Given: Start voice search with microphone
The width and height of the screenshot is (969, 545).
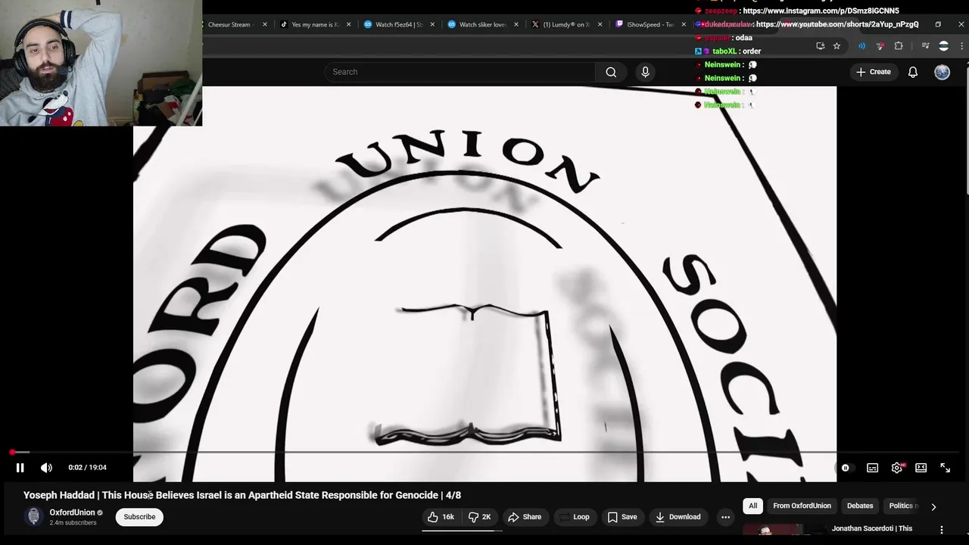Looking at the screenshot, I should tap(645, 72).
